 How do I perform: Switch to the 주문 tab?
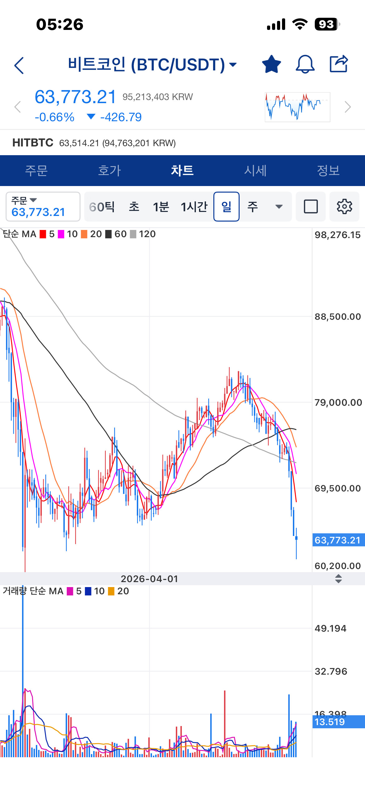(36, 170)
